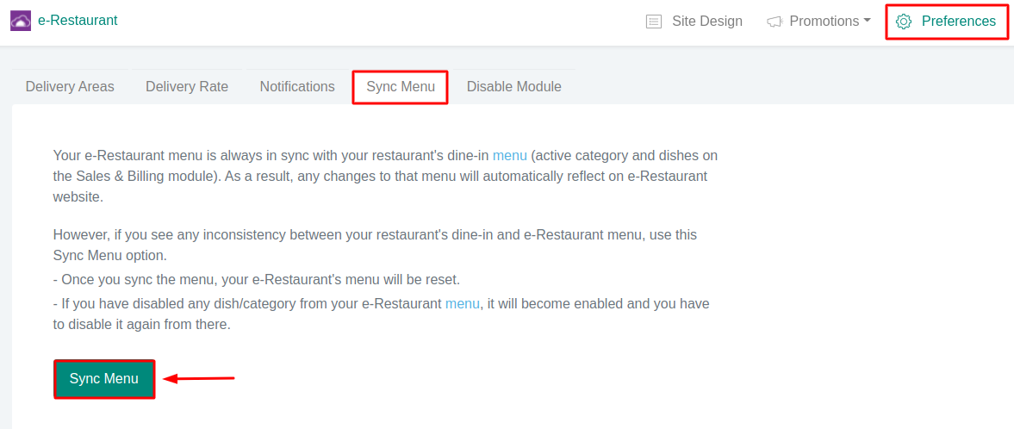The image size is (1014, 429).
Task: Click the purple e-Restaurant logo icon
Action: (x=21, y=21)
